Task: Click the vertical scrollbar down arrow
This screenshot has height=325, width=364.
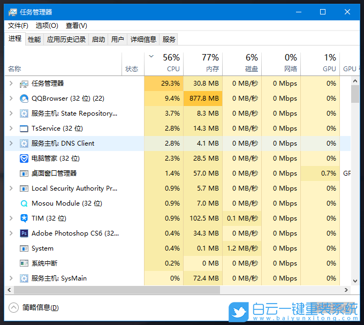Action: (355, 281)
